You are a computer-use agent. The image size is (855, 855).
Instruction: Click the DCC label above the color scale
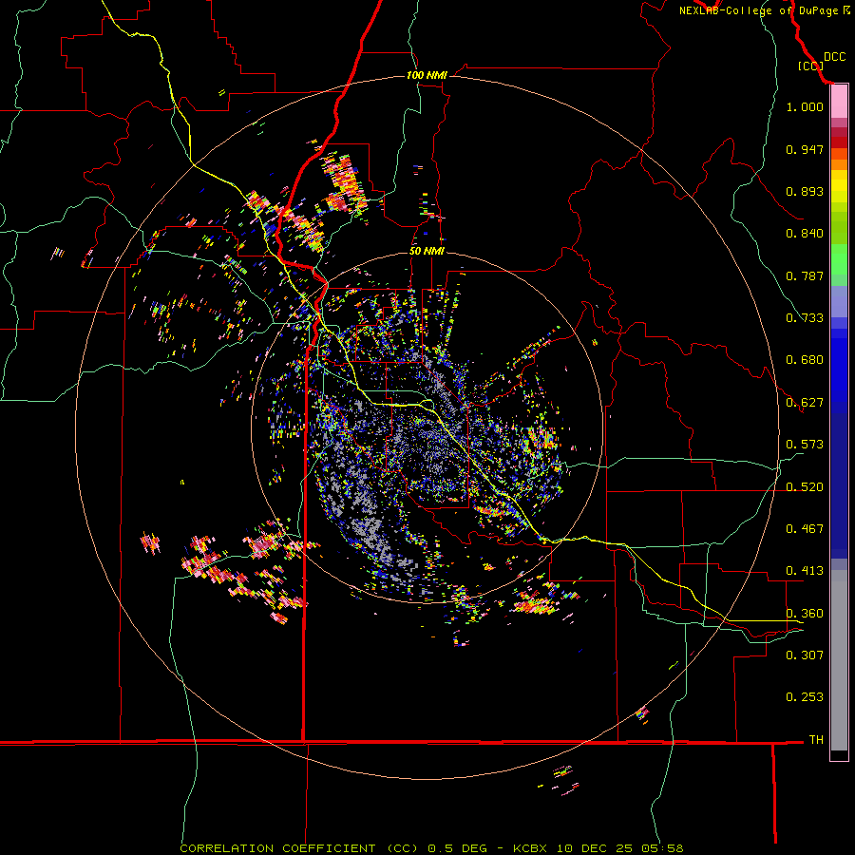835,57
